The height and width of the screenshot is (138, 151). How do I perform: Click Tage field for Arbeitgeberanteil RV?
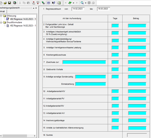click(115, 106)
